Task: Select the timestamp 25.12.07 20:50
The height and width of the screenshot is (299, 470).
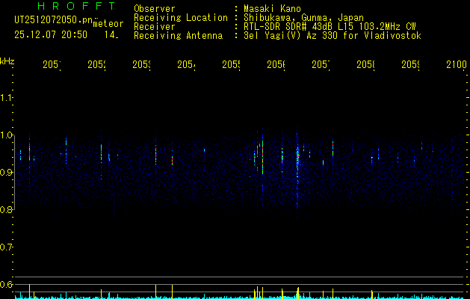Action: pyautogui.click(x=51, y=35)
